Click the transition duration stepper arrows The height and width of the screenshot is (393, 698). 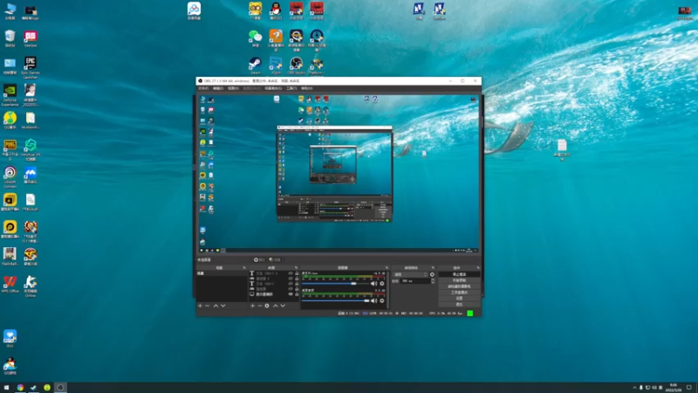point(433,281)
